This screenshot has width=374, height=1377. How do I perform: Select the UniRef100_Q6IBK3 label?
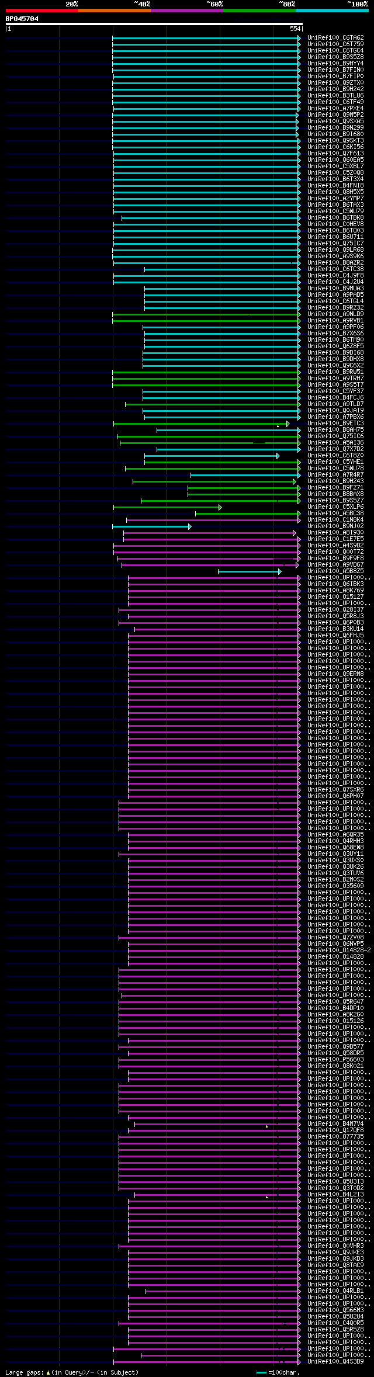(x=335, y=584)
